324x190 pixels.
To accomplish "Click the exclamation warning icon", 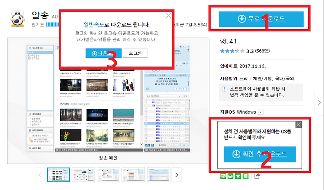I will 225,89.
